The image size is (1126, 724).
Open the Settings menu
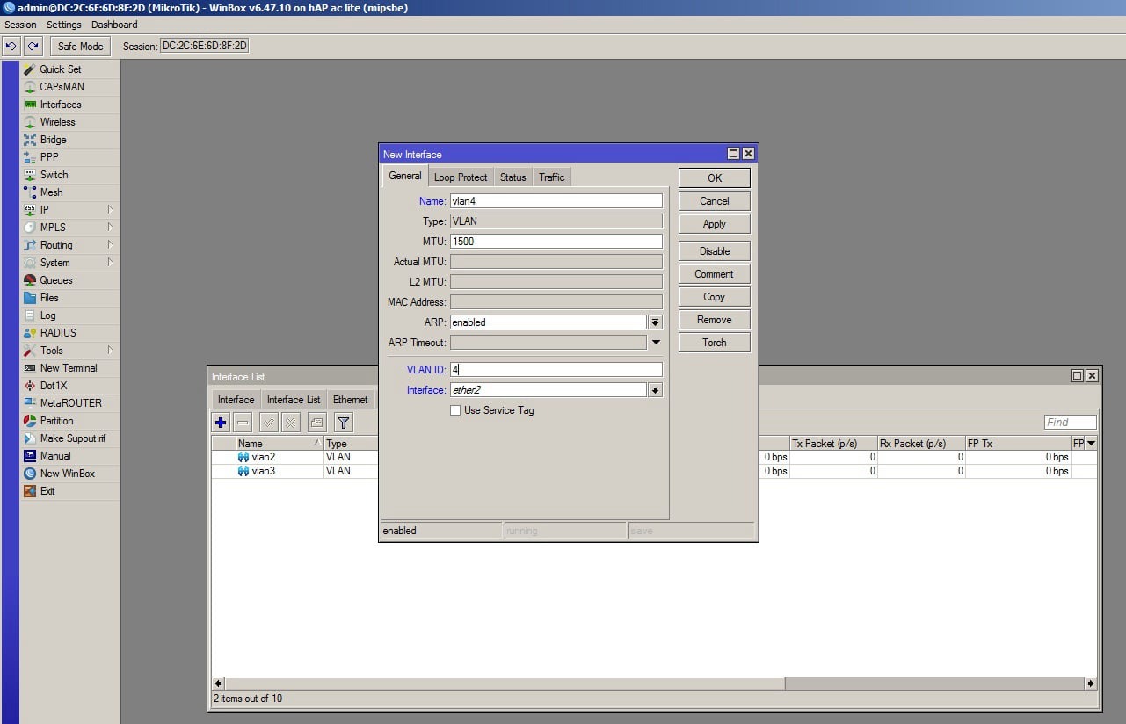[x=63, y=25]
